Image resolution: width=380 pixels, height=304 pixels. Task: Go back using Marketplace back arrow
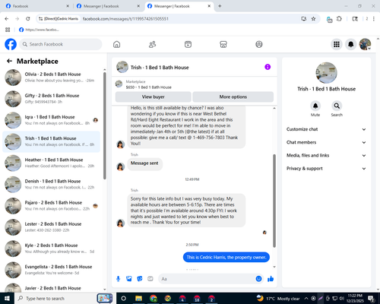9,61
